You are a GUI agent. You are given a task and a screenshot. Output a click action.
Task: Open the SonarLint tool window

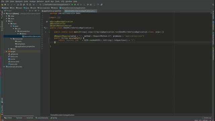point(29,118)
